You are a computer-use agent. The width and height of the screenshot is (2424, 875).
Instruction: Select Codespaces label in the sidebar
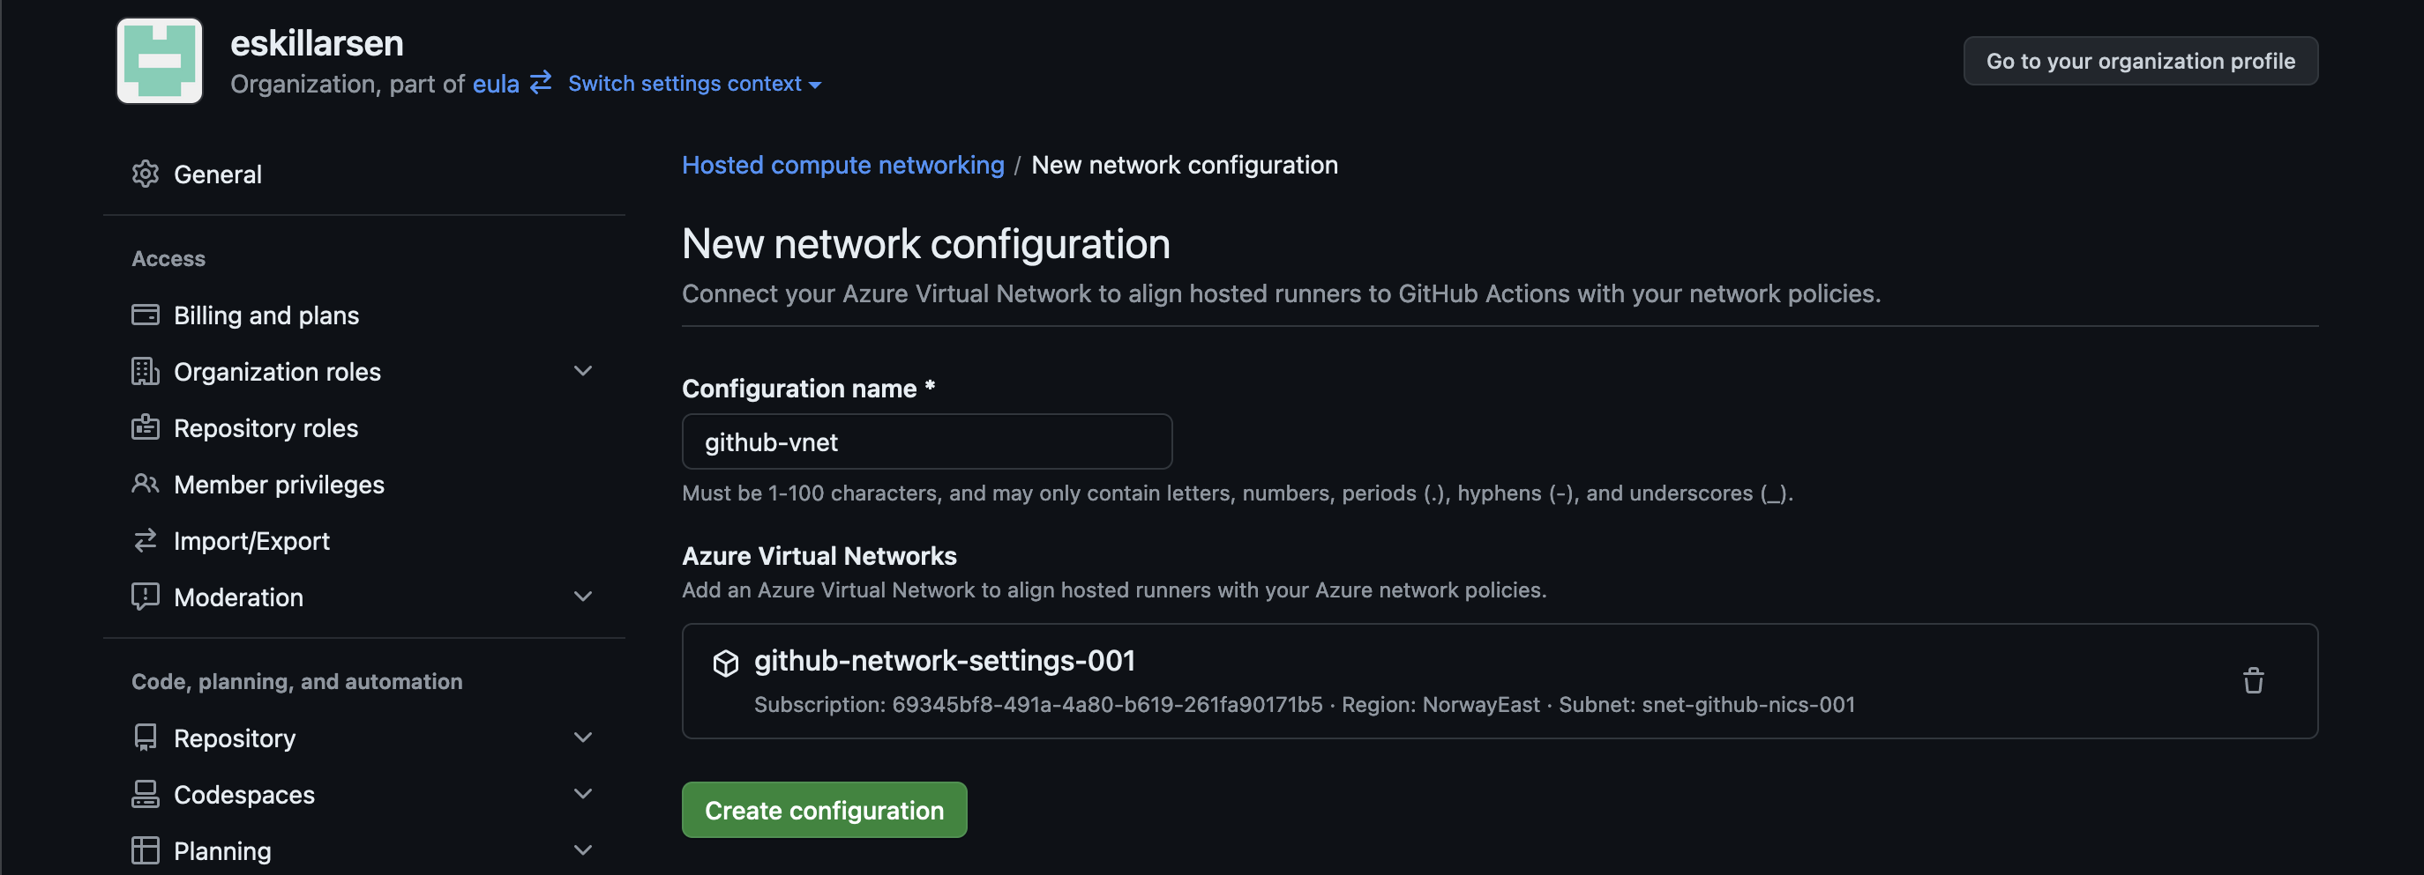point(243,794)
